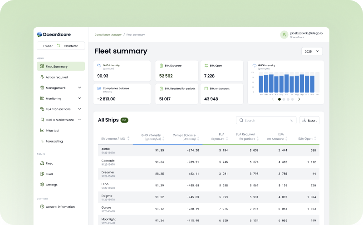Click the Action required sidebar icon

pos(42,77)
